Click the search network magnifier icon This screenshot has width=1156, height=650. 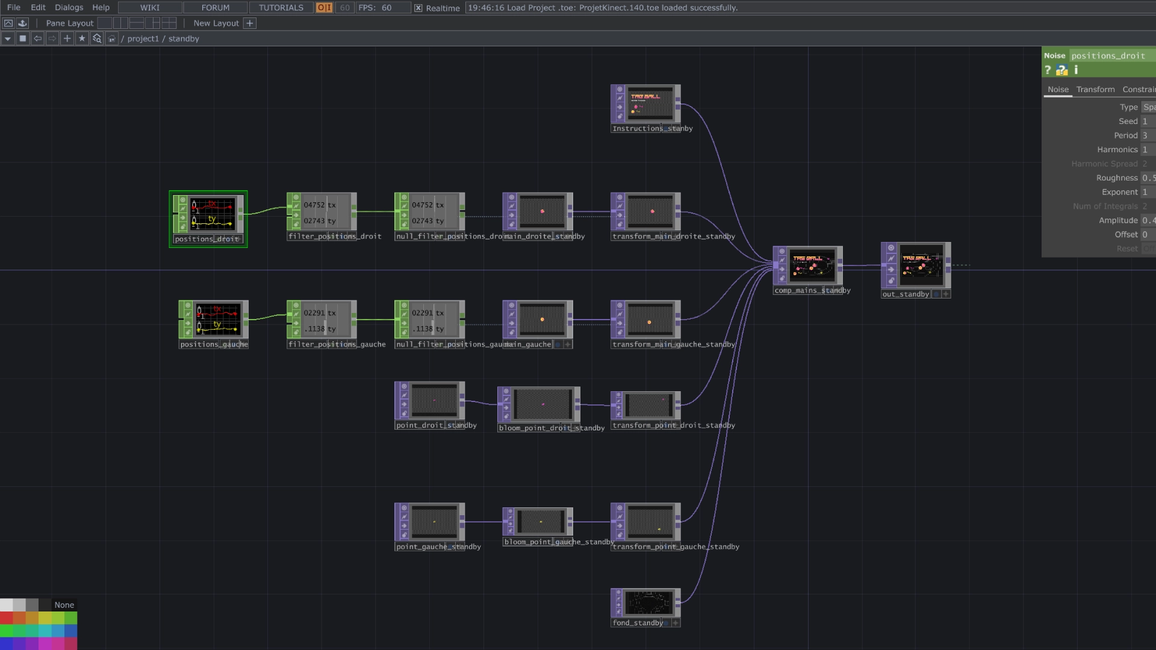[96, 39]
